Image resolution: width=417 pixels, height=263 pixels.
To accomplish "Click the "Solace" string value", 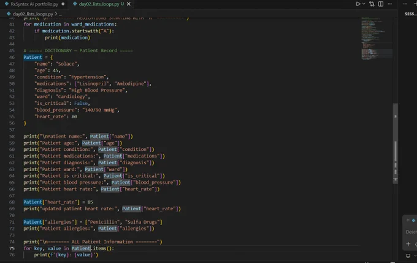I will pos(67,64).
